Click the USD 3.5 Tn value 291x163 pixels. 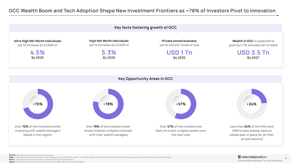(x=253, y=53)
